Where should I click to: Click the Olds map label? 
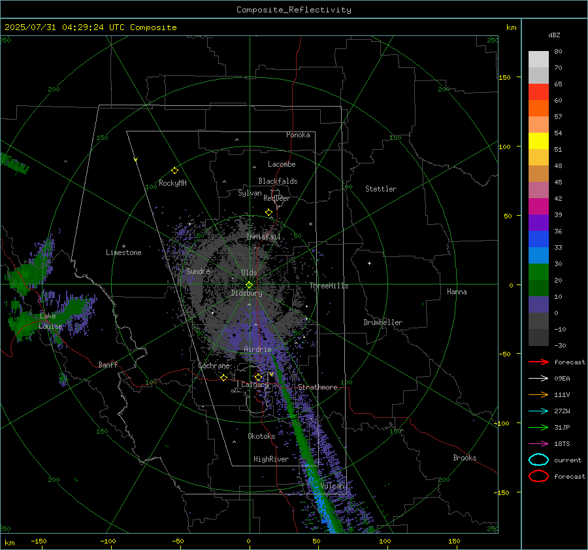tap(249, 273)
